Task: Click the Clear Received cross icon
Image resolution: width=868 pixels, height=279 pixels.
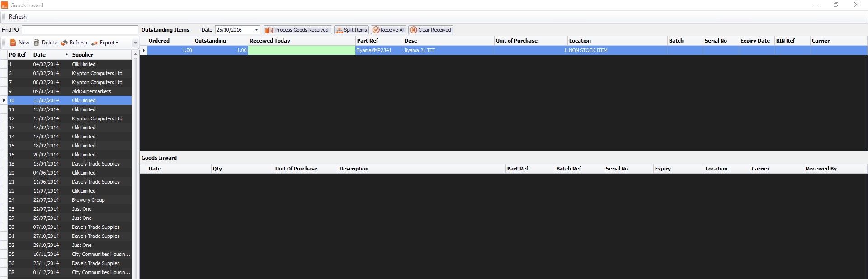Action: (x=413, y=30)
